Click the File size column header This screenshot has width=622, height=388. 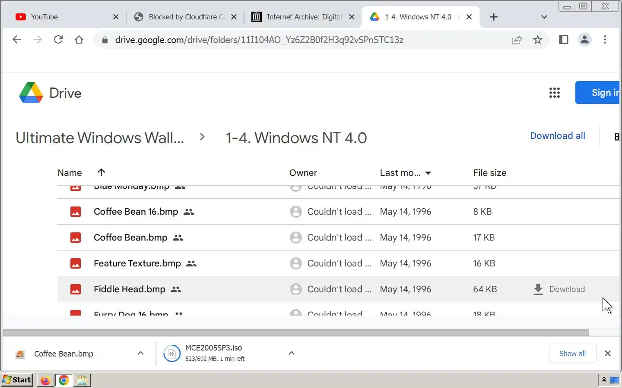tap(490, 173)
